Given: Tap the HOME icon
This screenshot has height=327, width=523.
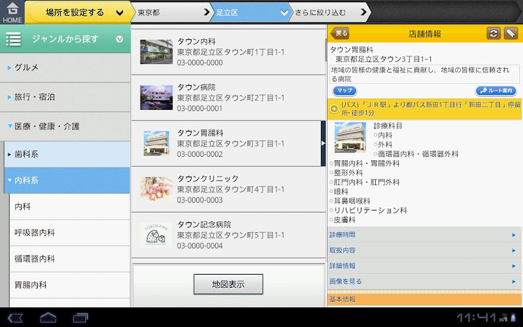Looking at the screenshot, I should (x=12, y=12).
